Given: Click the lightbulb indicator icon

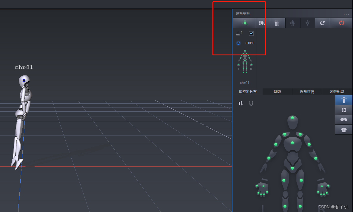Looking at the screenshot, I should (308, 23).
